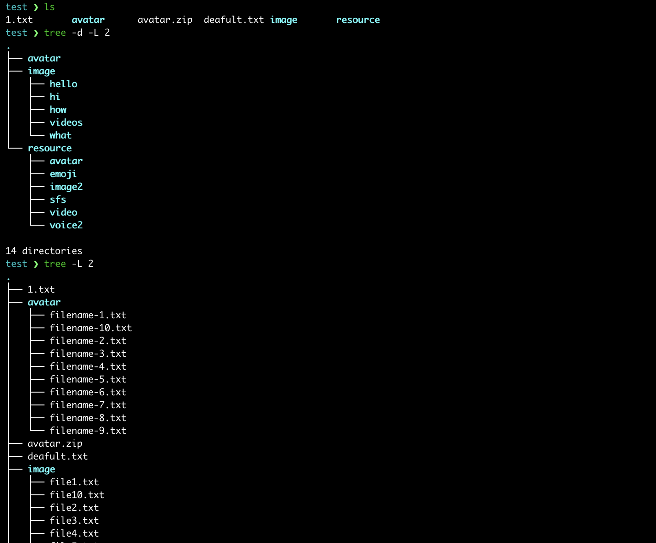Click the 'what' directory entry
Image resolution: width=656 pixels, height=543 pixels.
pos(61,135)
